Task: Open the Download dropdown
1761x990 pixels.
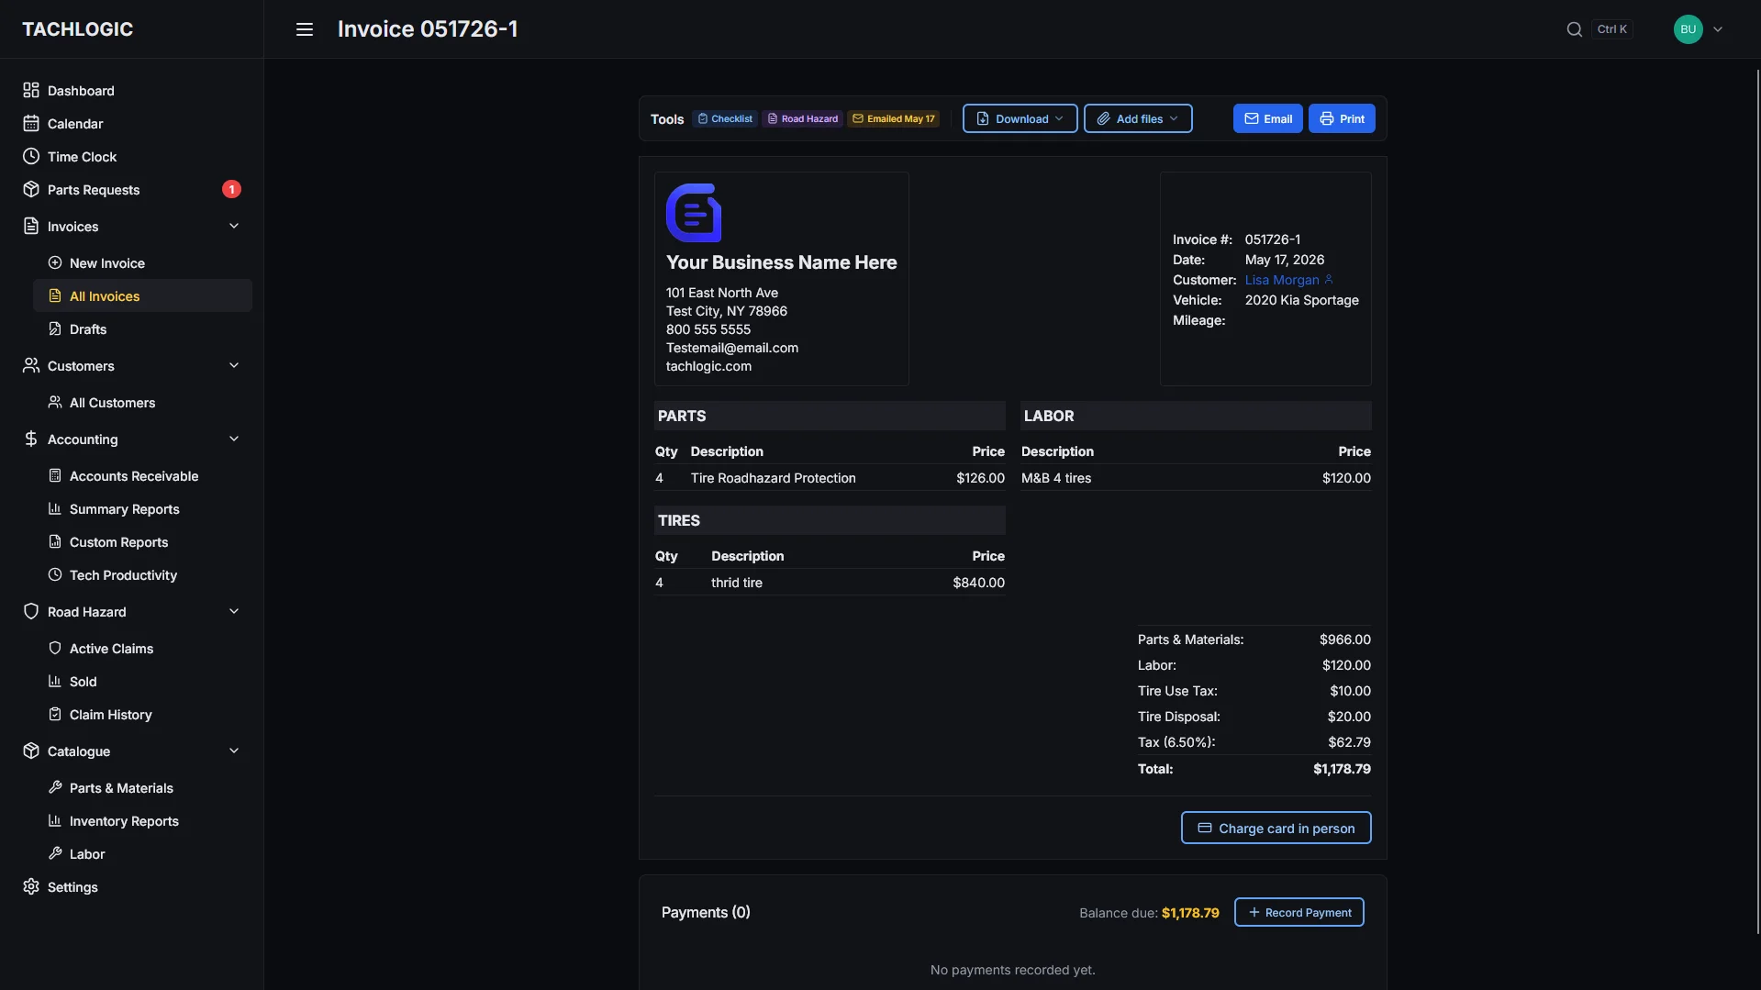Action: coord(1020,118)
